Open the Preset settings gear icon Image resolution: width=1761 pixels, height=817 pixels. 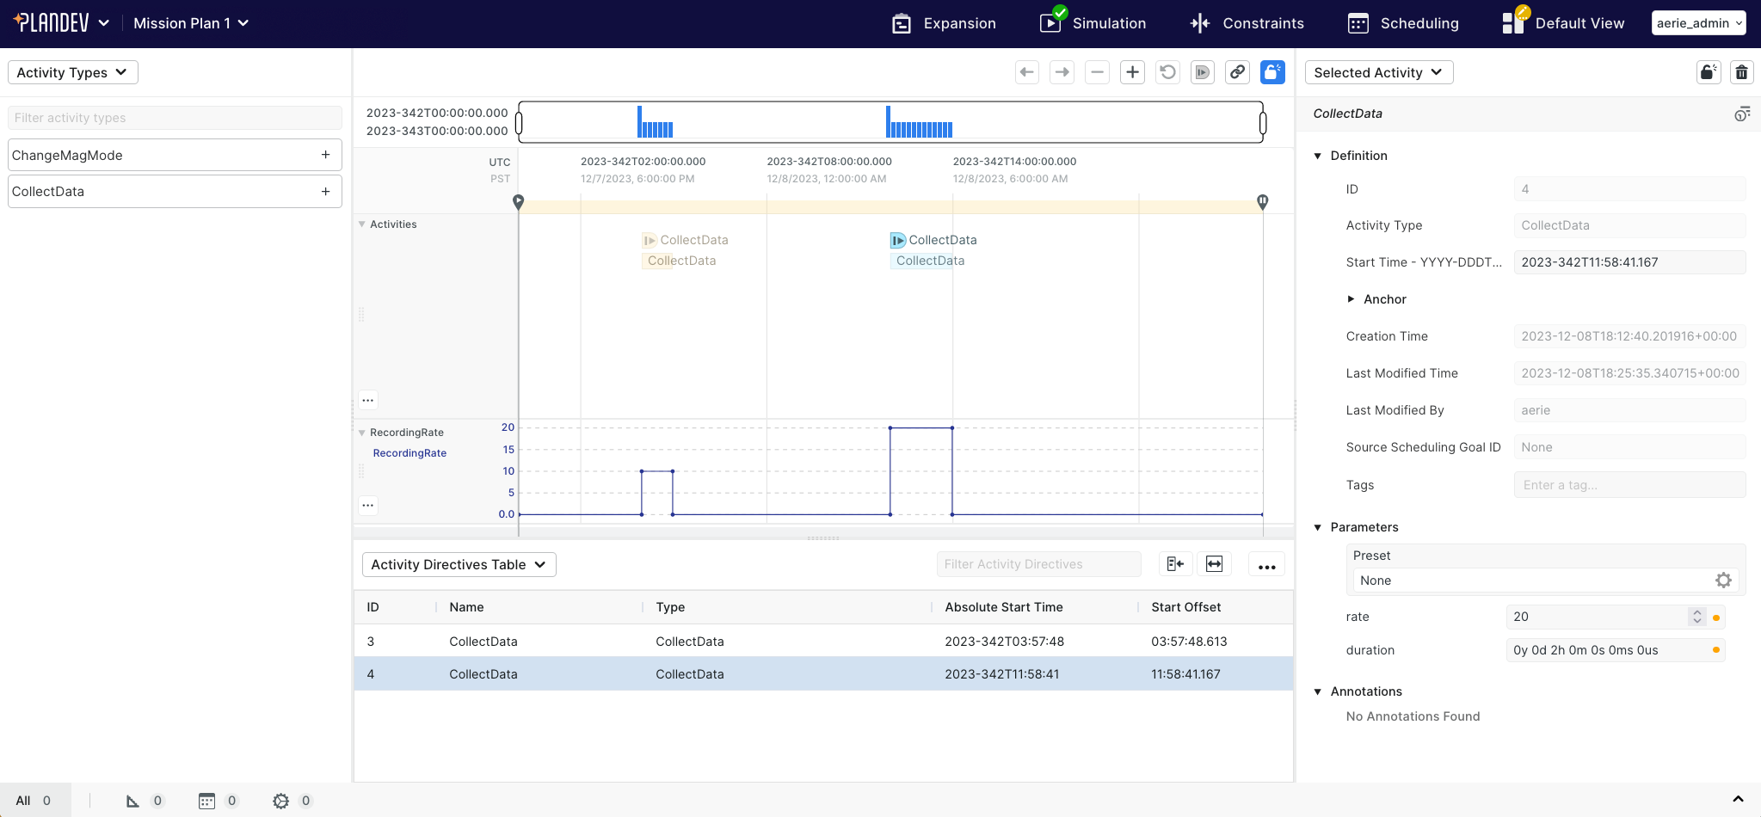pos(1723,580)
